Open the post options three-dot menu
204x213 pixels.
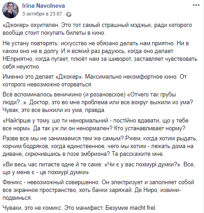click(196, 5)
